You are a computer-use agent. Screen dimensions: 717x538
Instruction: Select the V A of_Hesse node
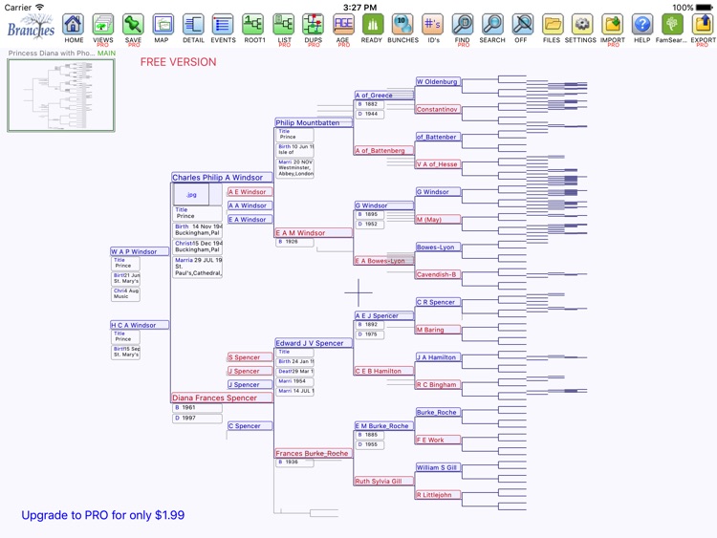(438, 164)
